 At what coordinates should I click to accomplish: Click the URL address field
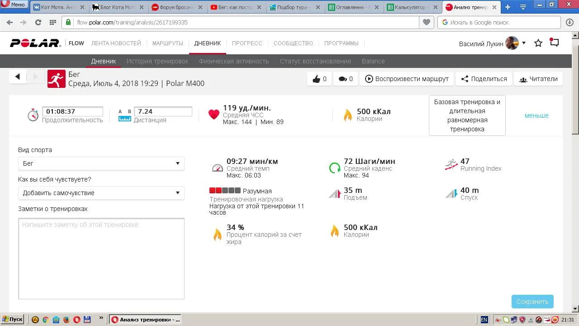point(247,22)
